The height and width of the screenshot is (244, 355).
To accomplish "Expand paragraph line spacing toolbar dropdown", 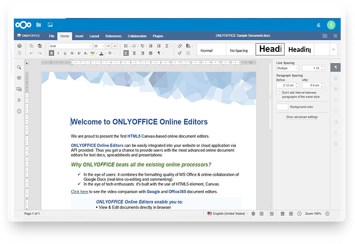I will coord(171,46).
